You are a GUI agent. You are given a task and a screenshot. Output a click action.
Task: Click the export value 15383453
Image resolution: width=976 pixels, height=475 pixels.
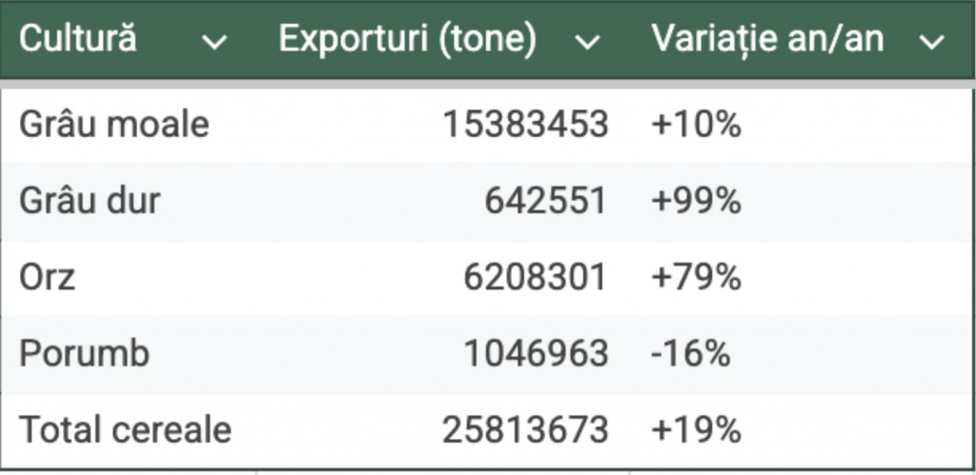coord(525,124)
